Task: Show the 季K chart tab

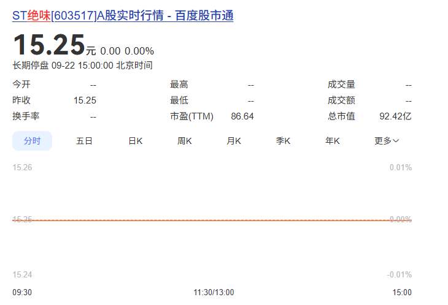Action: (283, 141)
